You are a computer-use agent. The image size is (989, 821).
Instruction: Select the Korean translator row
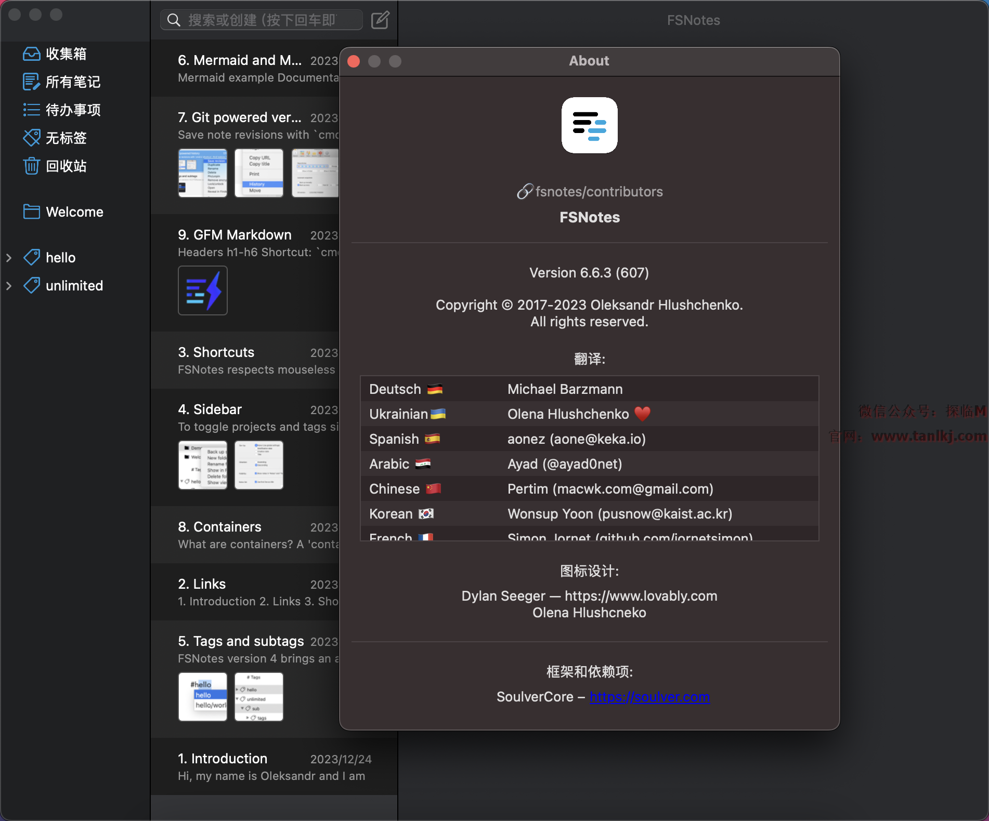(589, 514)
